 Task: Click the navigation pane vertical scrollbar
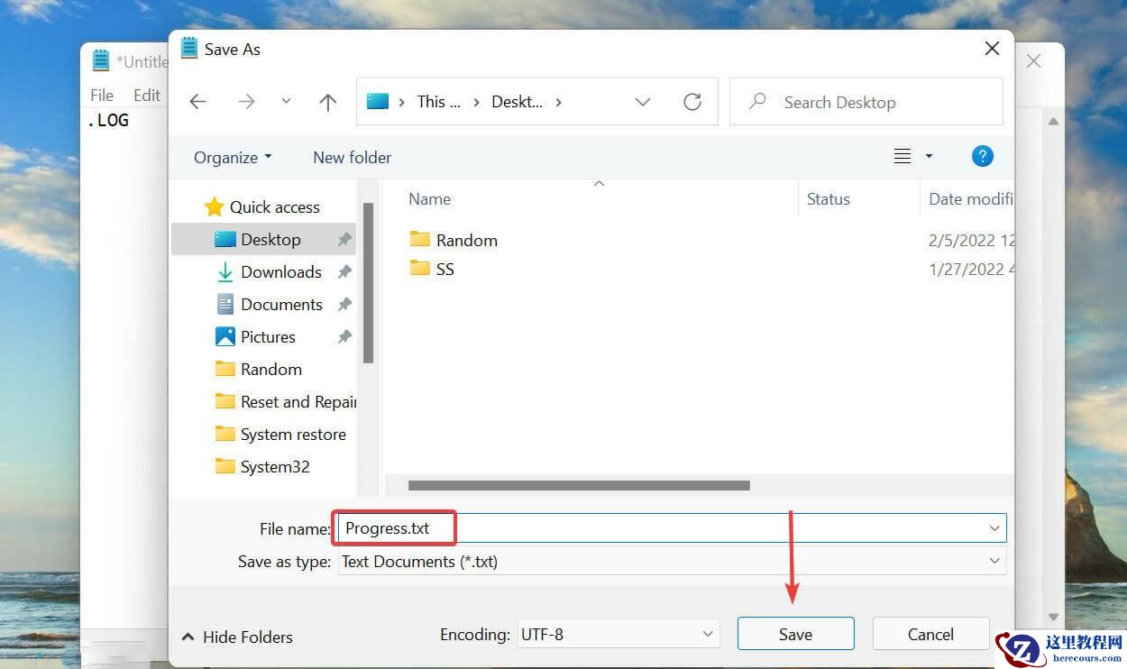coord(368,282)
